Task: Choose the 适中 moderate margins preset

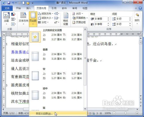Action: [x=56, y=94]
